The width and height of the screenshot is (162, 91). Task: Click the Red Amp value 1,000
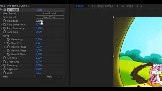point(39,58)
